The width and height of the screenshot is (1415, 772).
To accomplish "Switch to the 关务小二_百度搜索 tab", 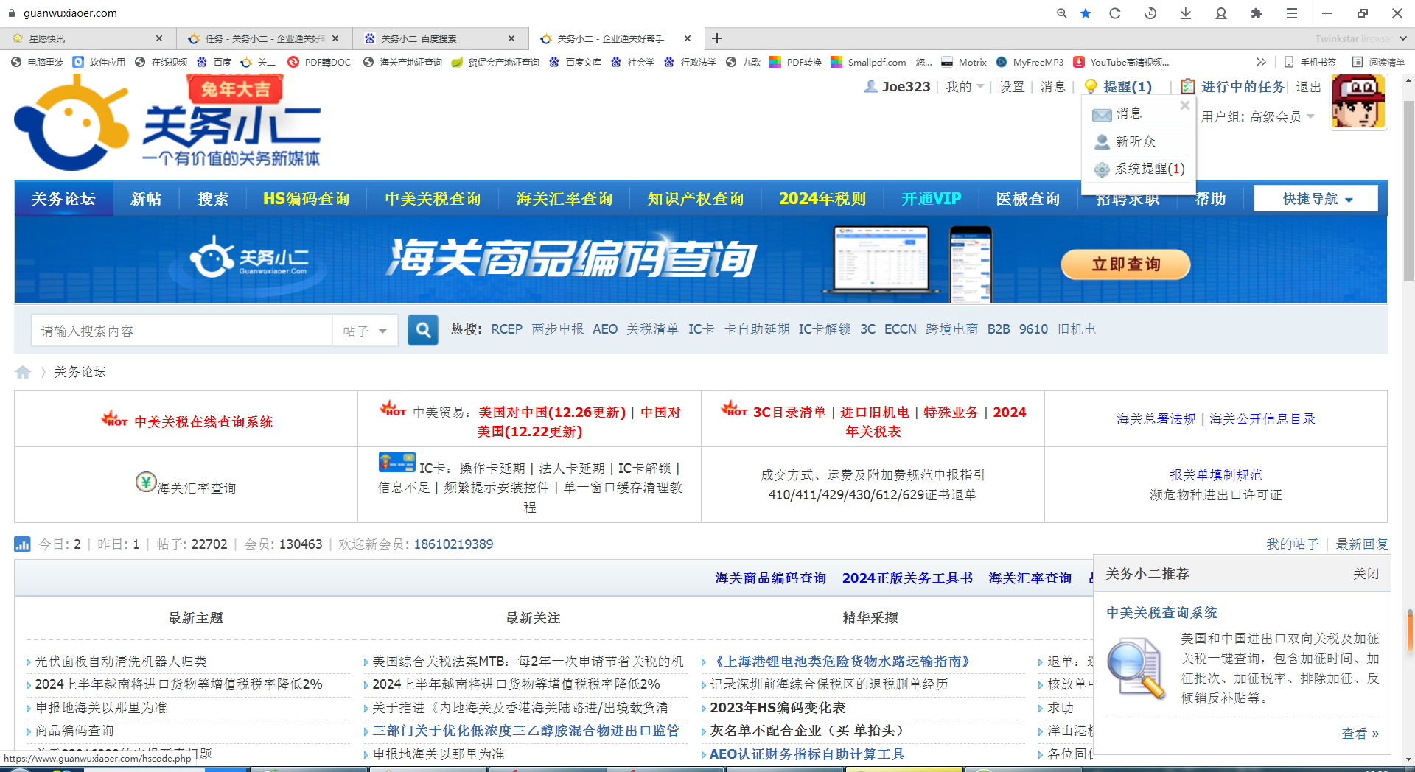I will click(440, 38).
